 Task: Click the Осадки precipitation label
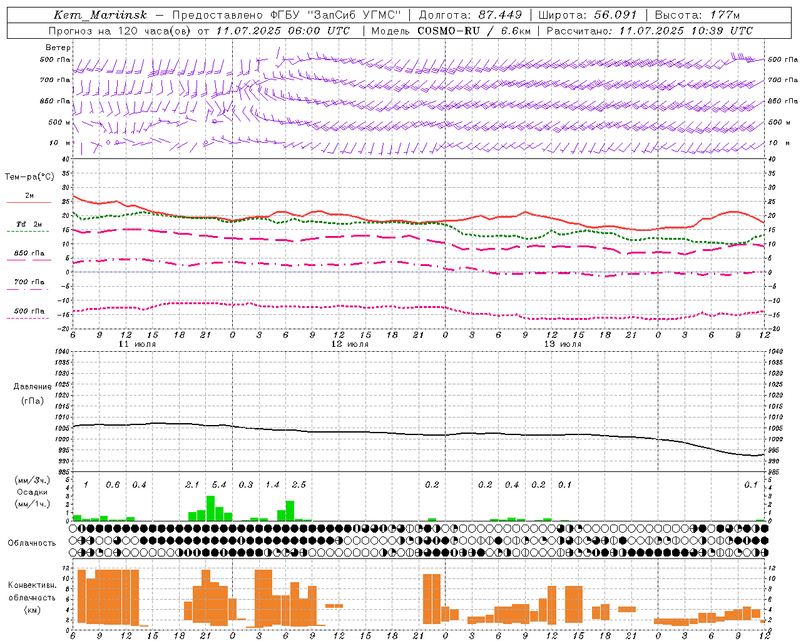click(x=32, y=493)
